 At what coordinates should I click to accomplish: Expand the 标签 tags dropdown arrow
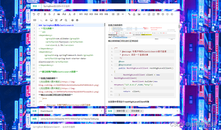tap(177, 111)
